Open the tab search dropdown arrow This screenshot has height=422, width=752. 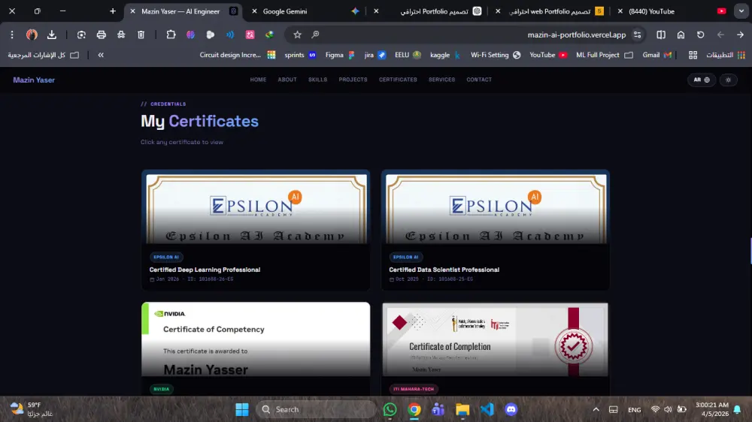(741, 11)
